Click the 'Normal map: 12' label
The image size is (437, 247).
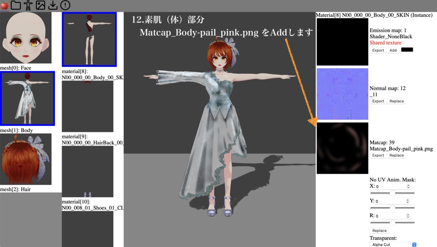click(x=387, y=89)
